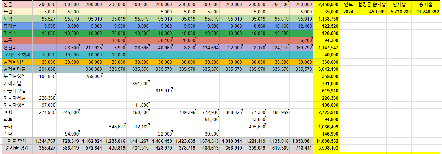Click the 709,396 cell in 여행 row

click(x=184, y=112)
